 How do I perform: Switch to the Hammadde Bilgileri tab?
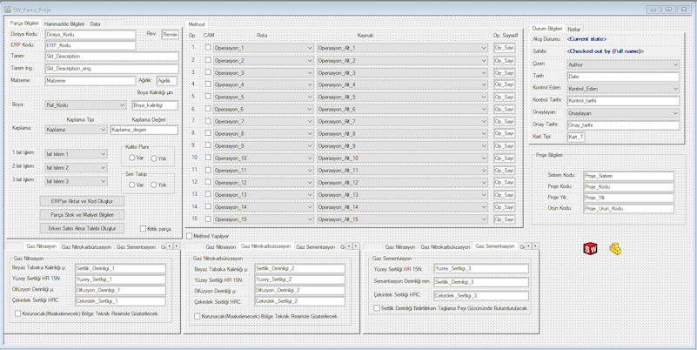tap(64, 24)
